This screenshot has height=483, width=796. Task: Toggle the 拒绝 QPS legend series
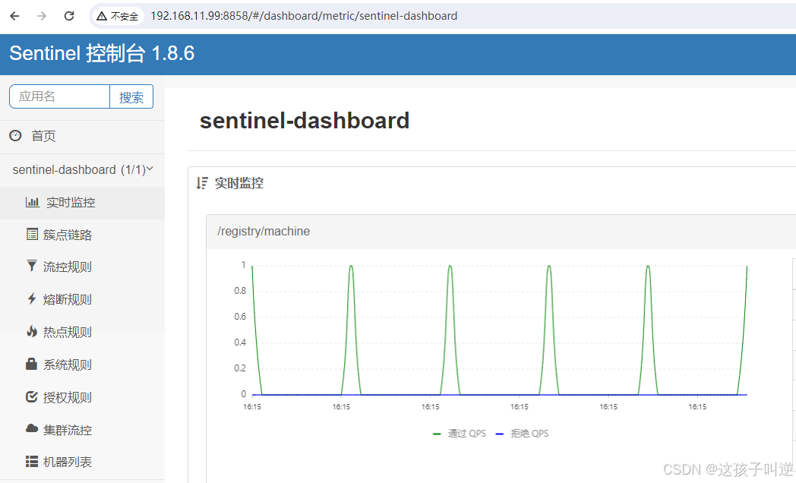pyautogui.click(x=523, y=434)
